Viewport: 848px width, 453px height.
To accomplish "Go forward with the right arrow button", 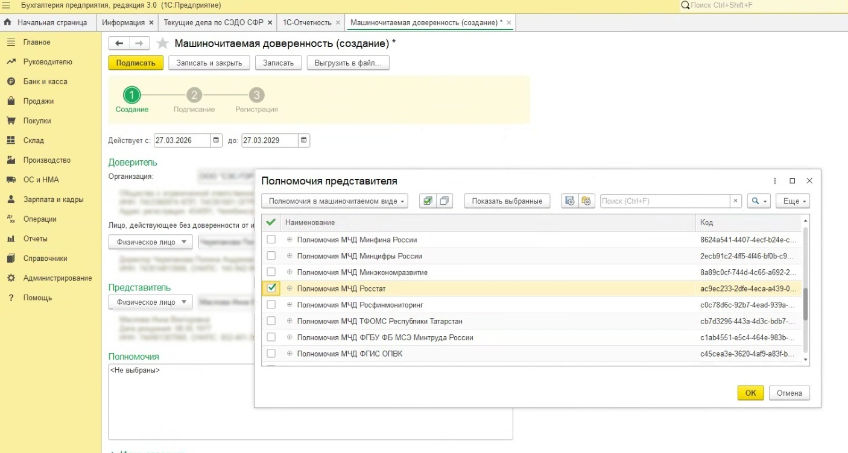I will tap(139, 43).
